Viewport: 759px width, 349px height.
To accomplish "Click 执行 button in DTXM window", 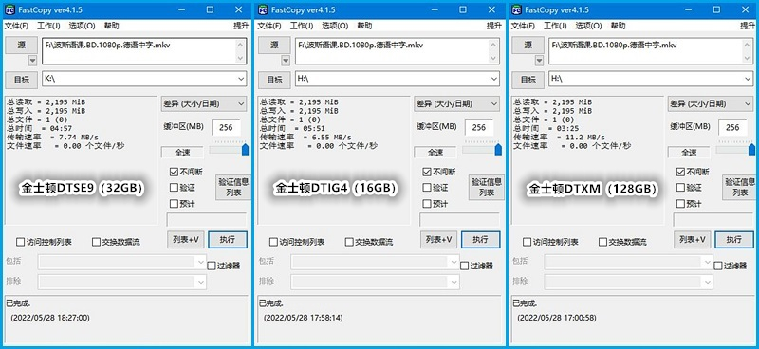I will [x=734, y=240].
